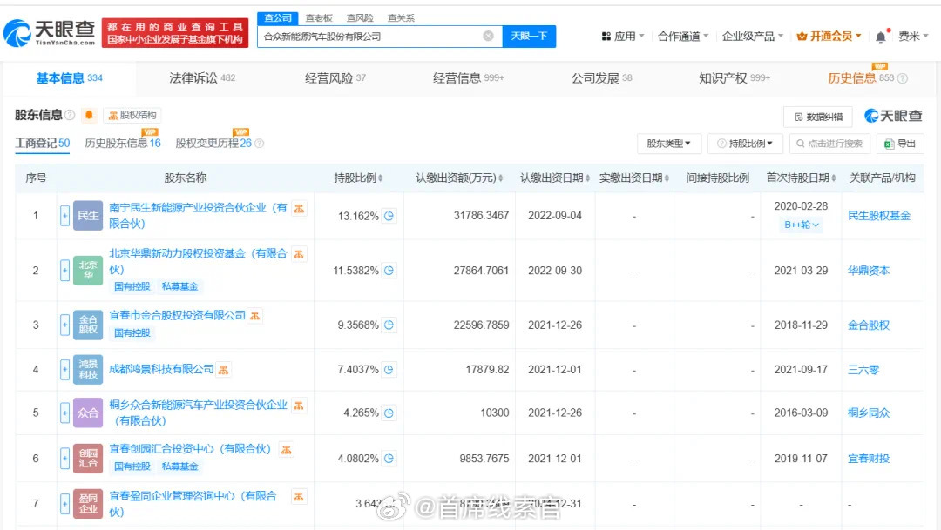Open the 股权变更历程 26 sub-tab
Viewport: 941px width, 530px height.
(213, 144)
